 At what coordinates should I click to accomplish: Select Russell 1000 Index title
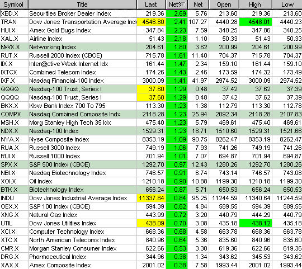(55, 156)
